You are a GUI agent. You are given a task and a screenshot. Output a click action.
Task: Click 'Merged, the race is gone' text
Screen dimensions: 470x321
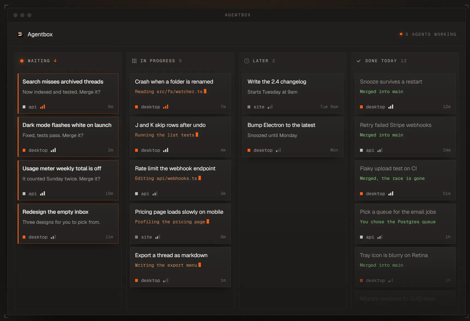click(392, 178)
